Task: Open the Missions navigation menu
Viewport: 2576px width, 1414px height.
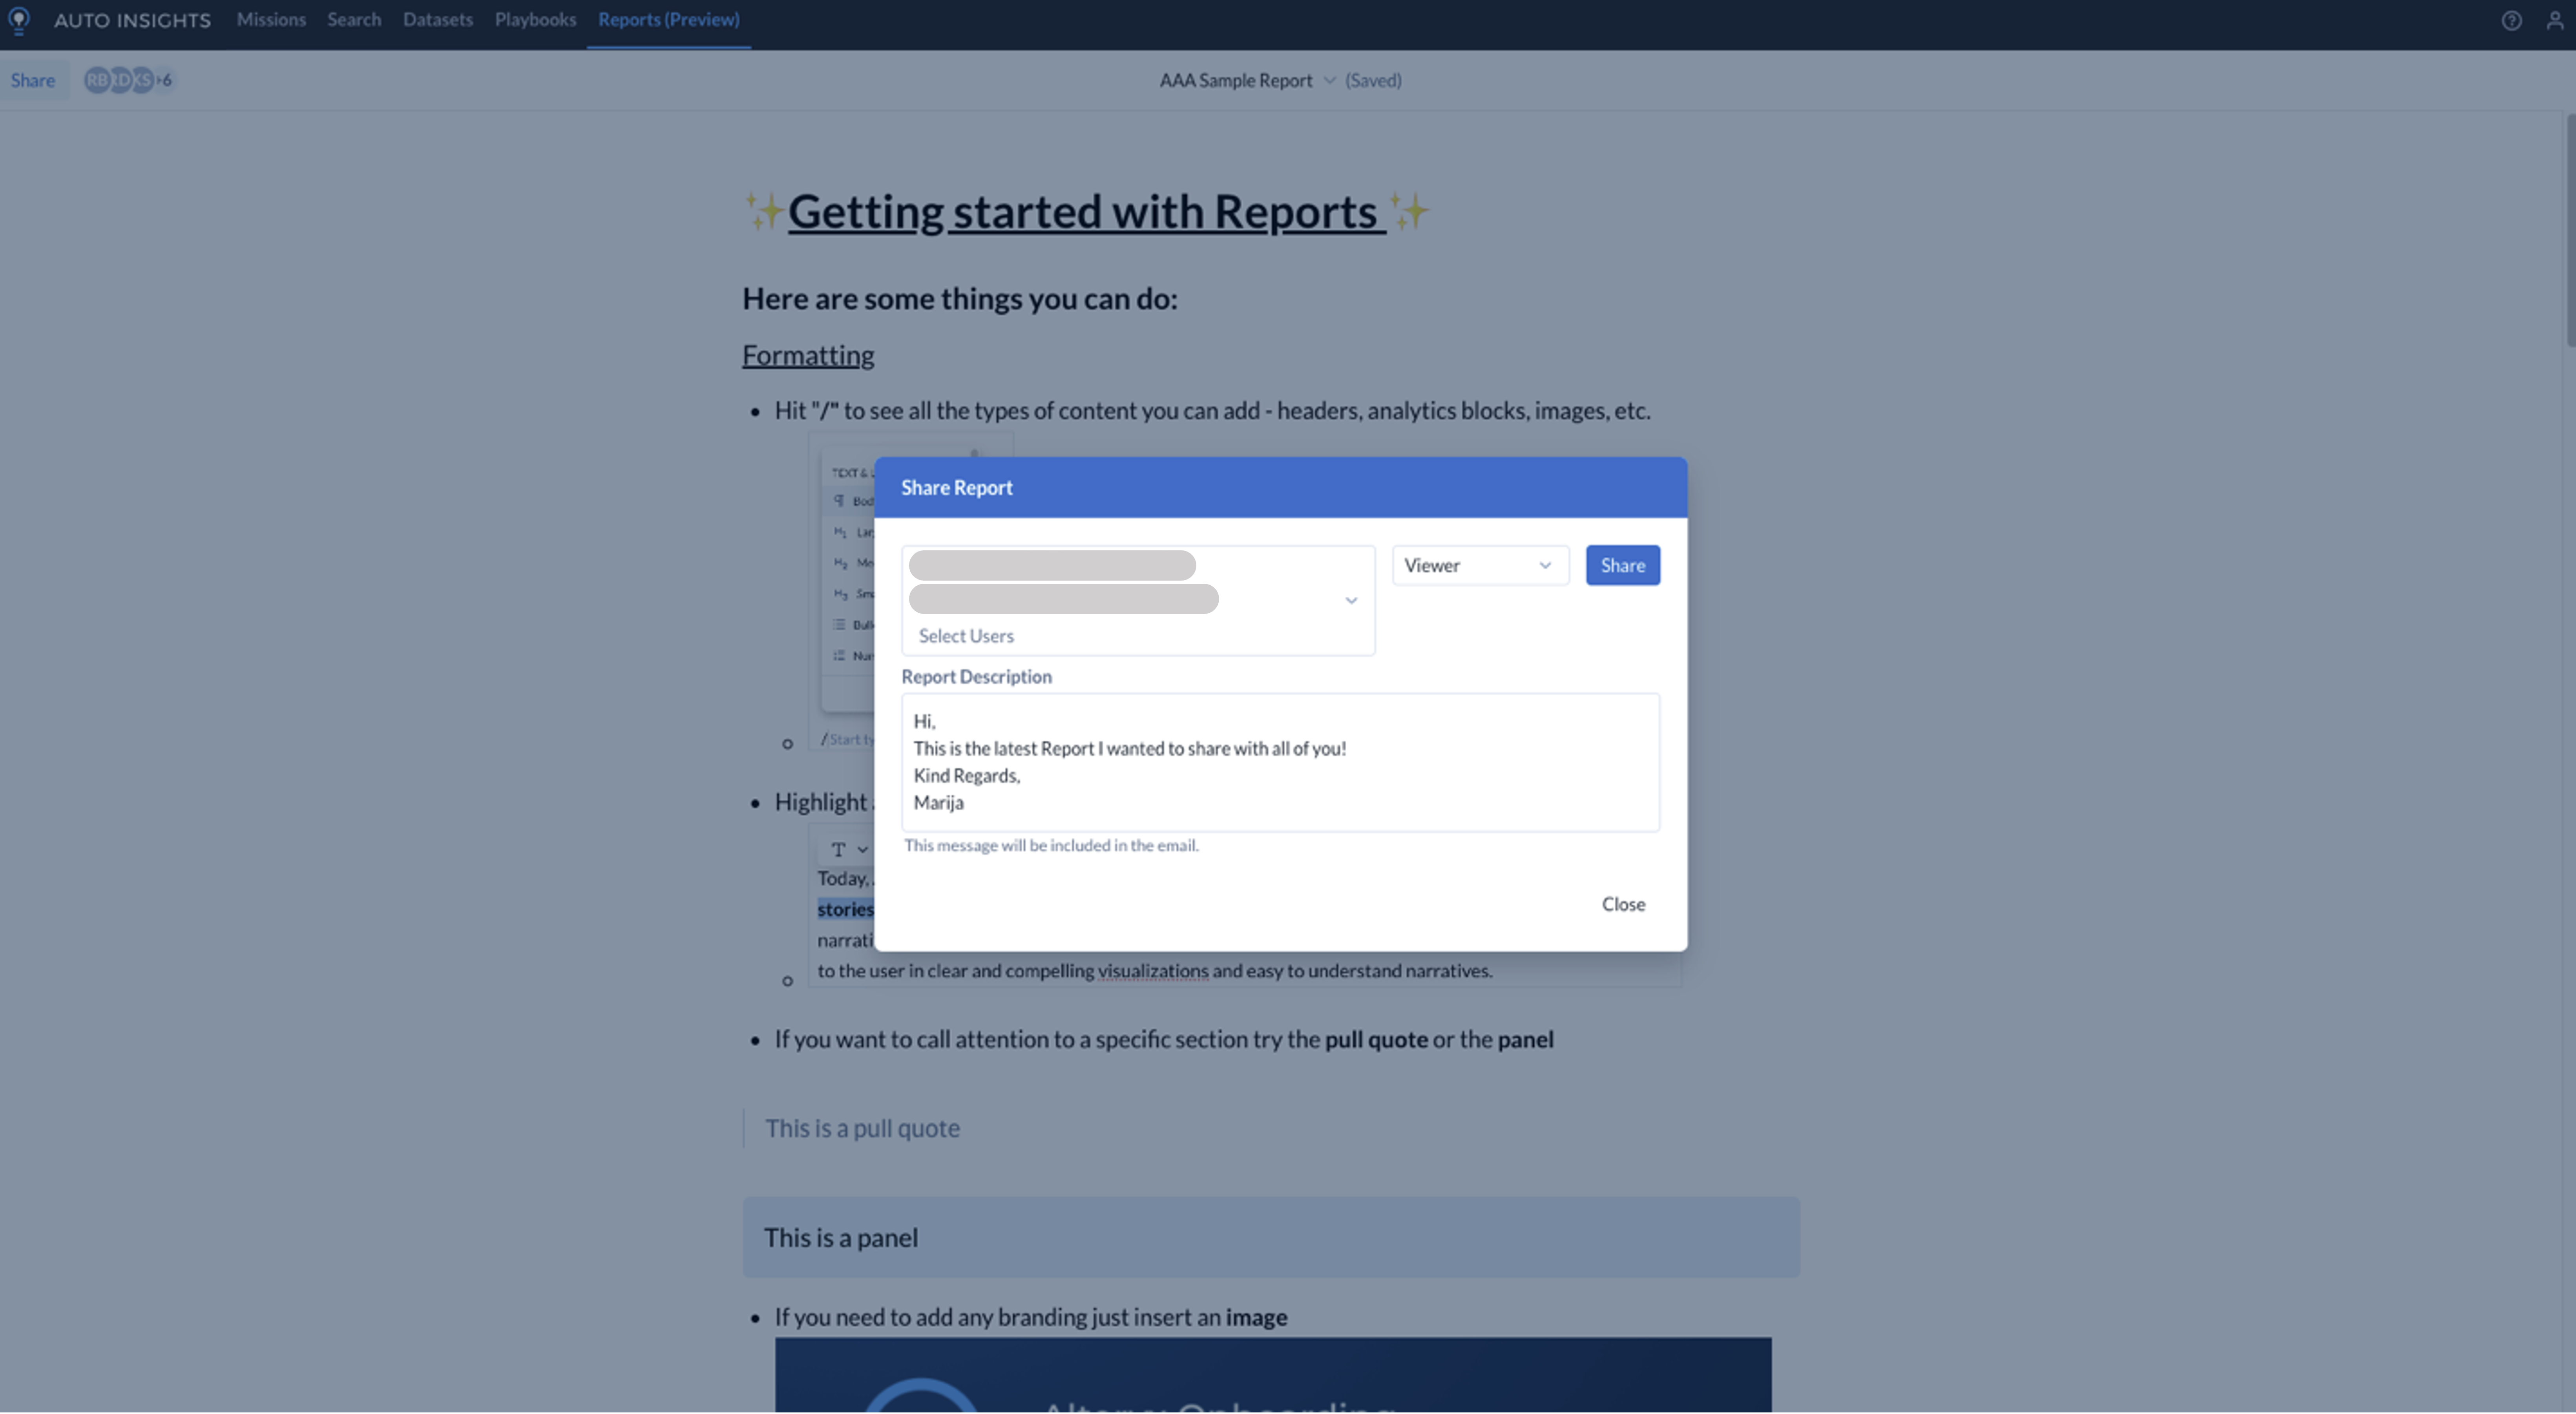Action: point(271,19)
